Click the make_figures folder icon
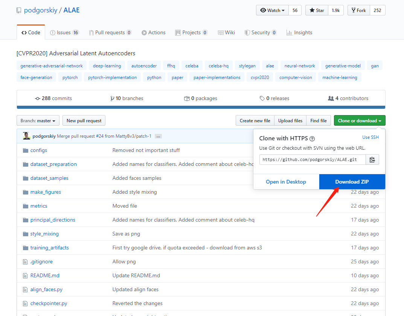404x316 pixels. (x=26, y=192)
